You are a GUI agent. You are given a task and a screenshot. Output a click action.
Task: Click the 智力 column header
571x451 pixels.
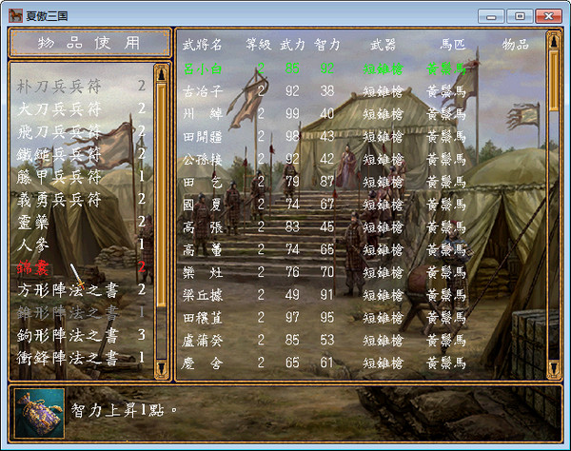(327, 45)
